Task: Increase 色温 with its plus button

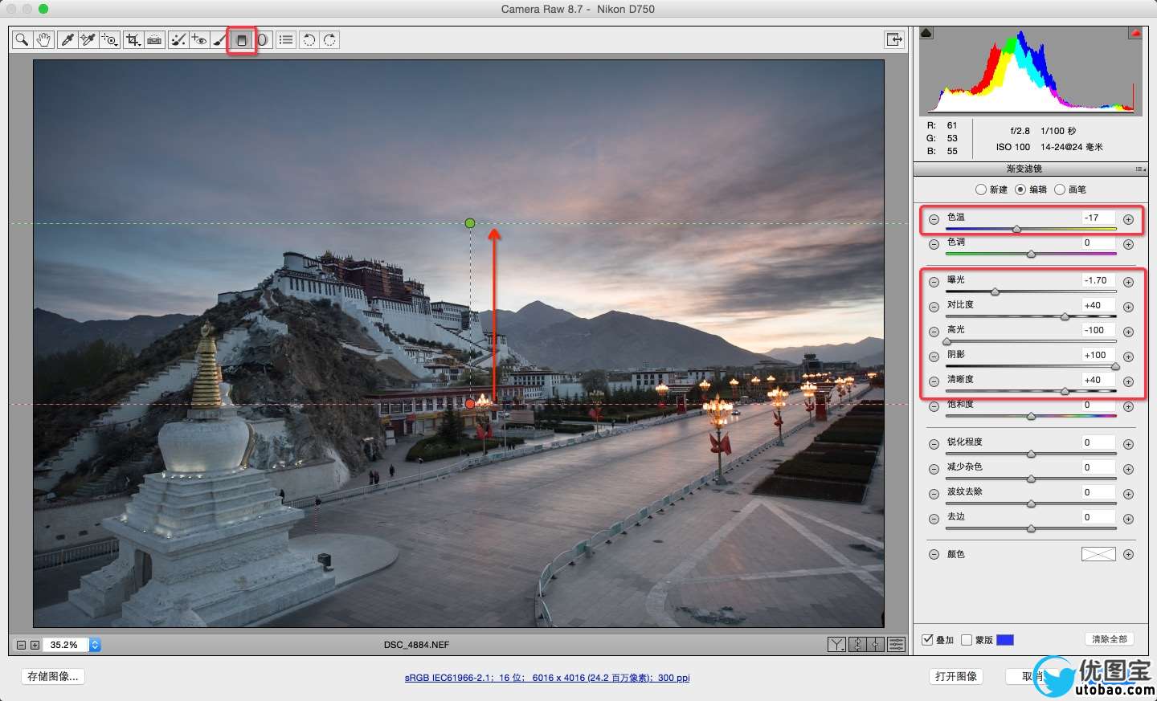Action: point(1128,219)
